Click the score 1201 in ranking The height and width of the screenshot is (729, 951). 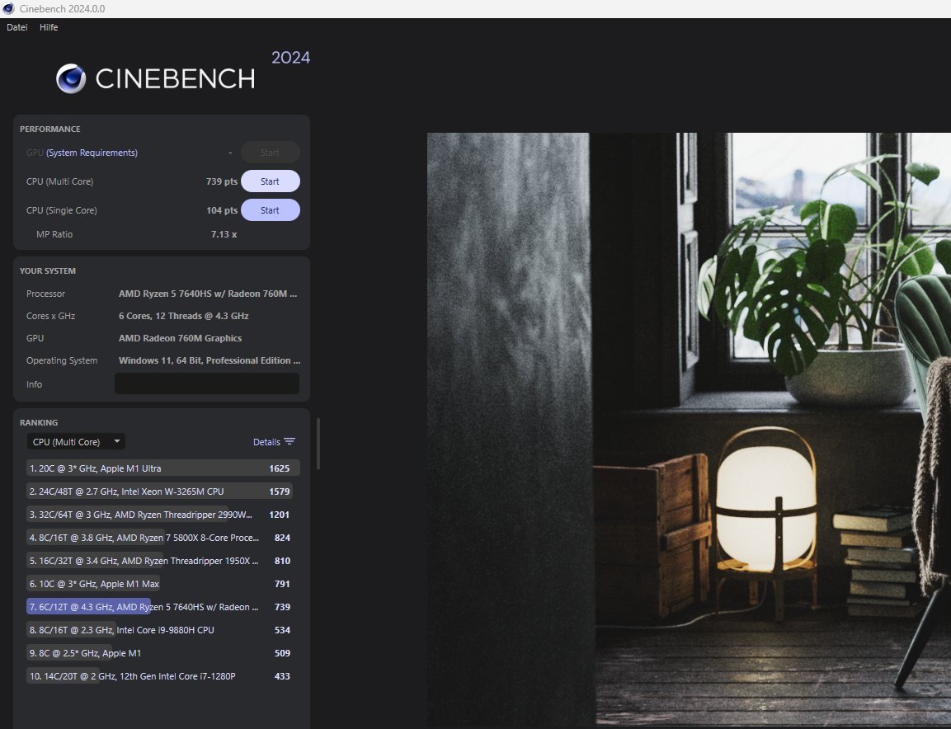[x=279, y=515]
